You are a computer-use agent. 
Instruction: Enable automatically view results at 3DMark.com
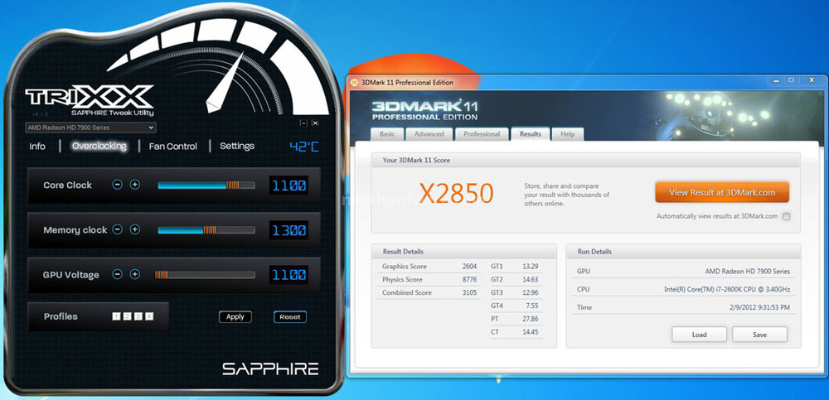point(787,216)
